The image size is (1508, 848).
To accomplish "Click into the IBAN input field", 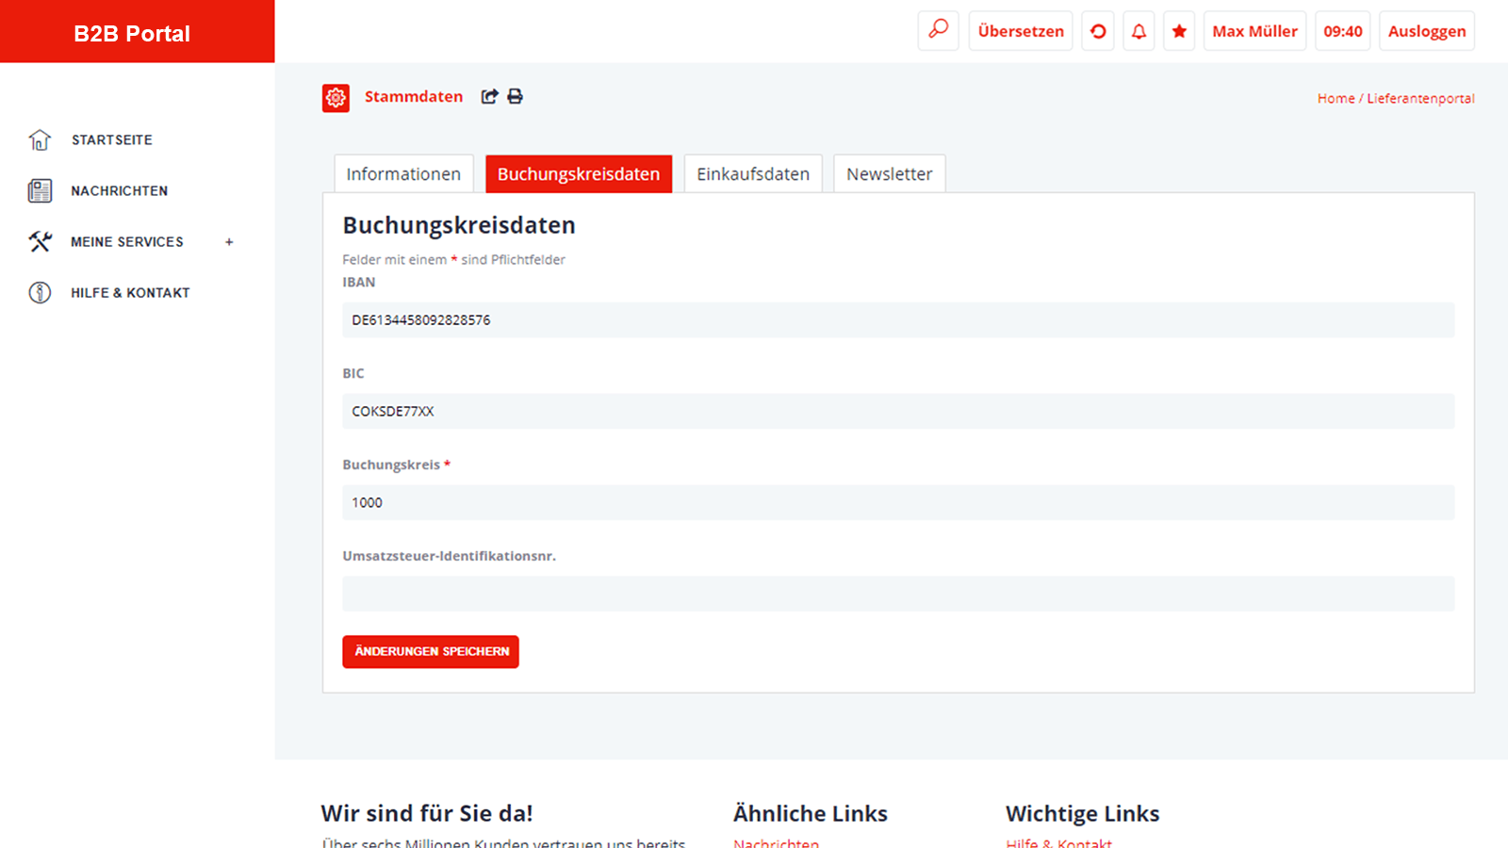I will tap(897, 320).
